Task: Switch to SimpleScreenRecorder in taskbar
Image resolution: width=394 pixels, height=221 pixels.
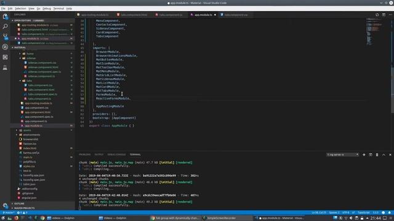Action: tap(221, 219)
